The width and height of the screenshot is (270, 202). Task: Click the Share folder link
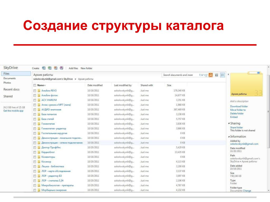click(237, 128)
